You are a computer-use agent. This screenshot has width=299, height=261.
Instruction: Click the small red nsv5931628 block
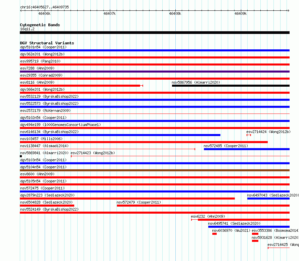(255, 241)
